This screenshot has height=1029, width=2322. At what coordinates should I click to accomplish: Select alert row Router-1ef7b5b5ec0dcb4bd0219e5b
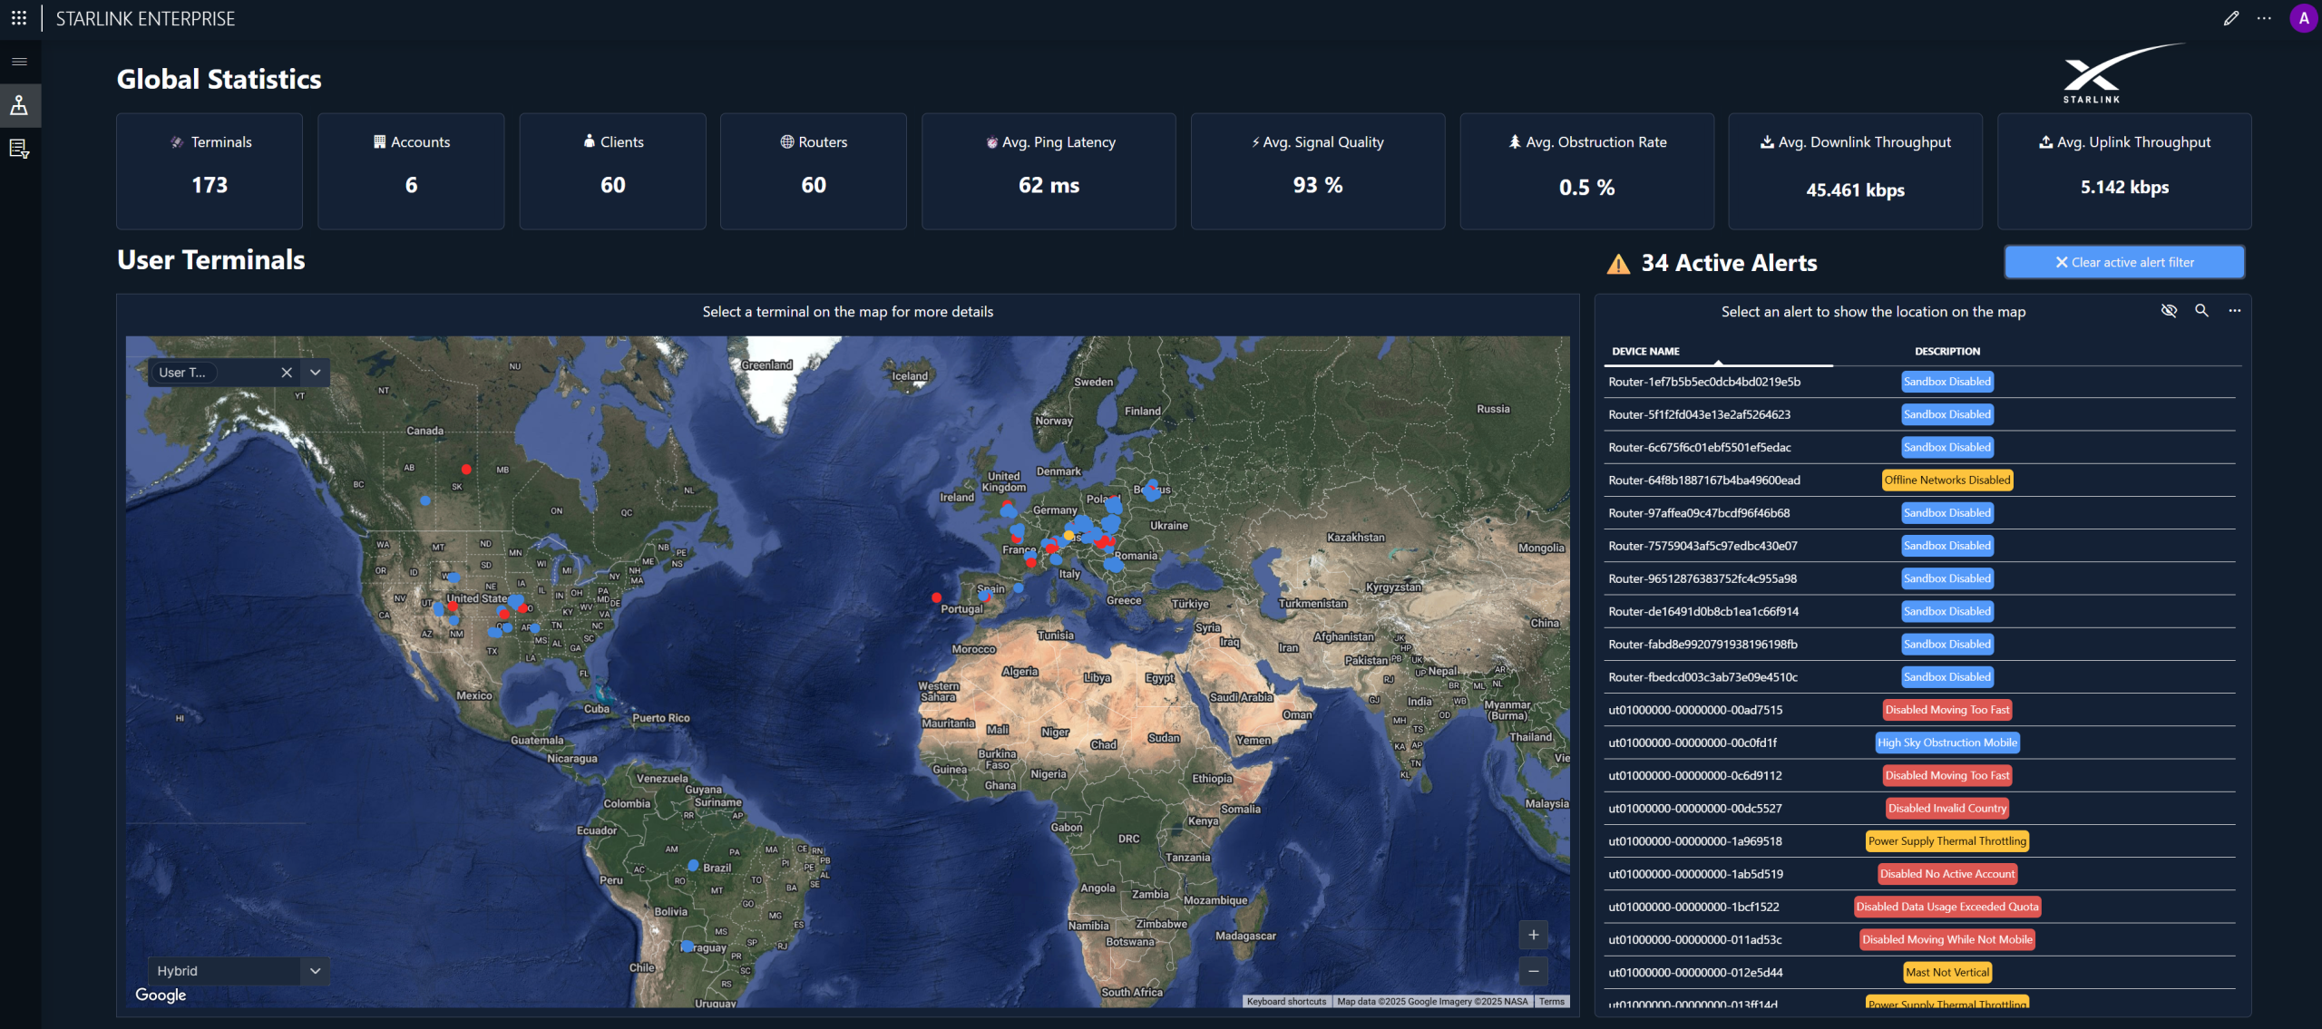coord(1921,382)
